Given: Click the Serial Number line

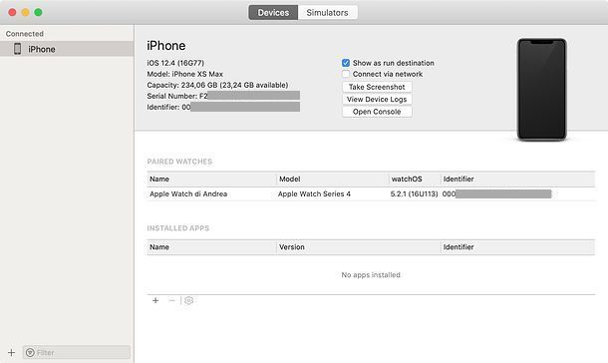Looking at the screenshot, I should (x=223, y=96).
